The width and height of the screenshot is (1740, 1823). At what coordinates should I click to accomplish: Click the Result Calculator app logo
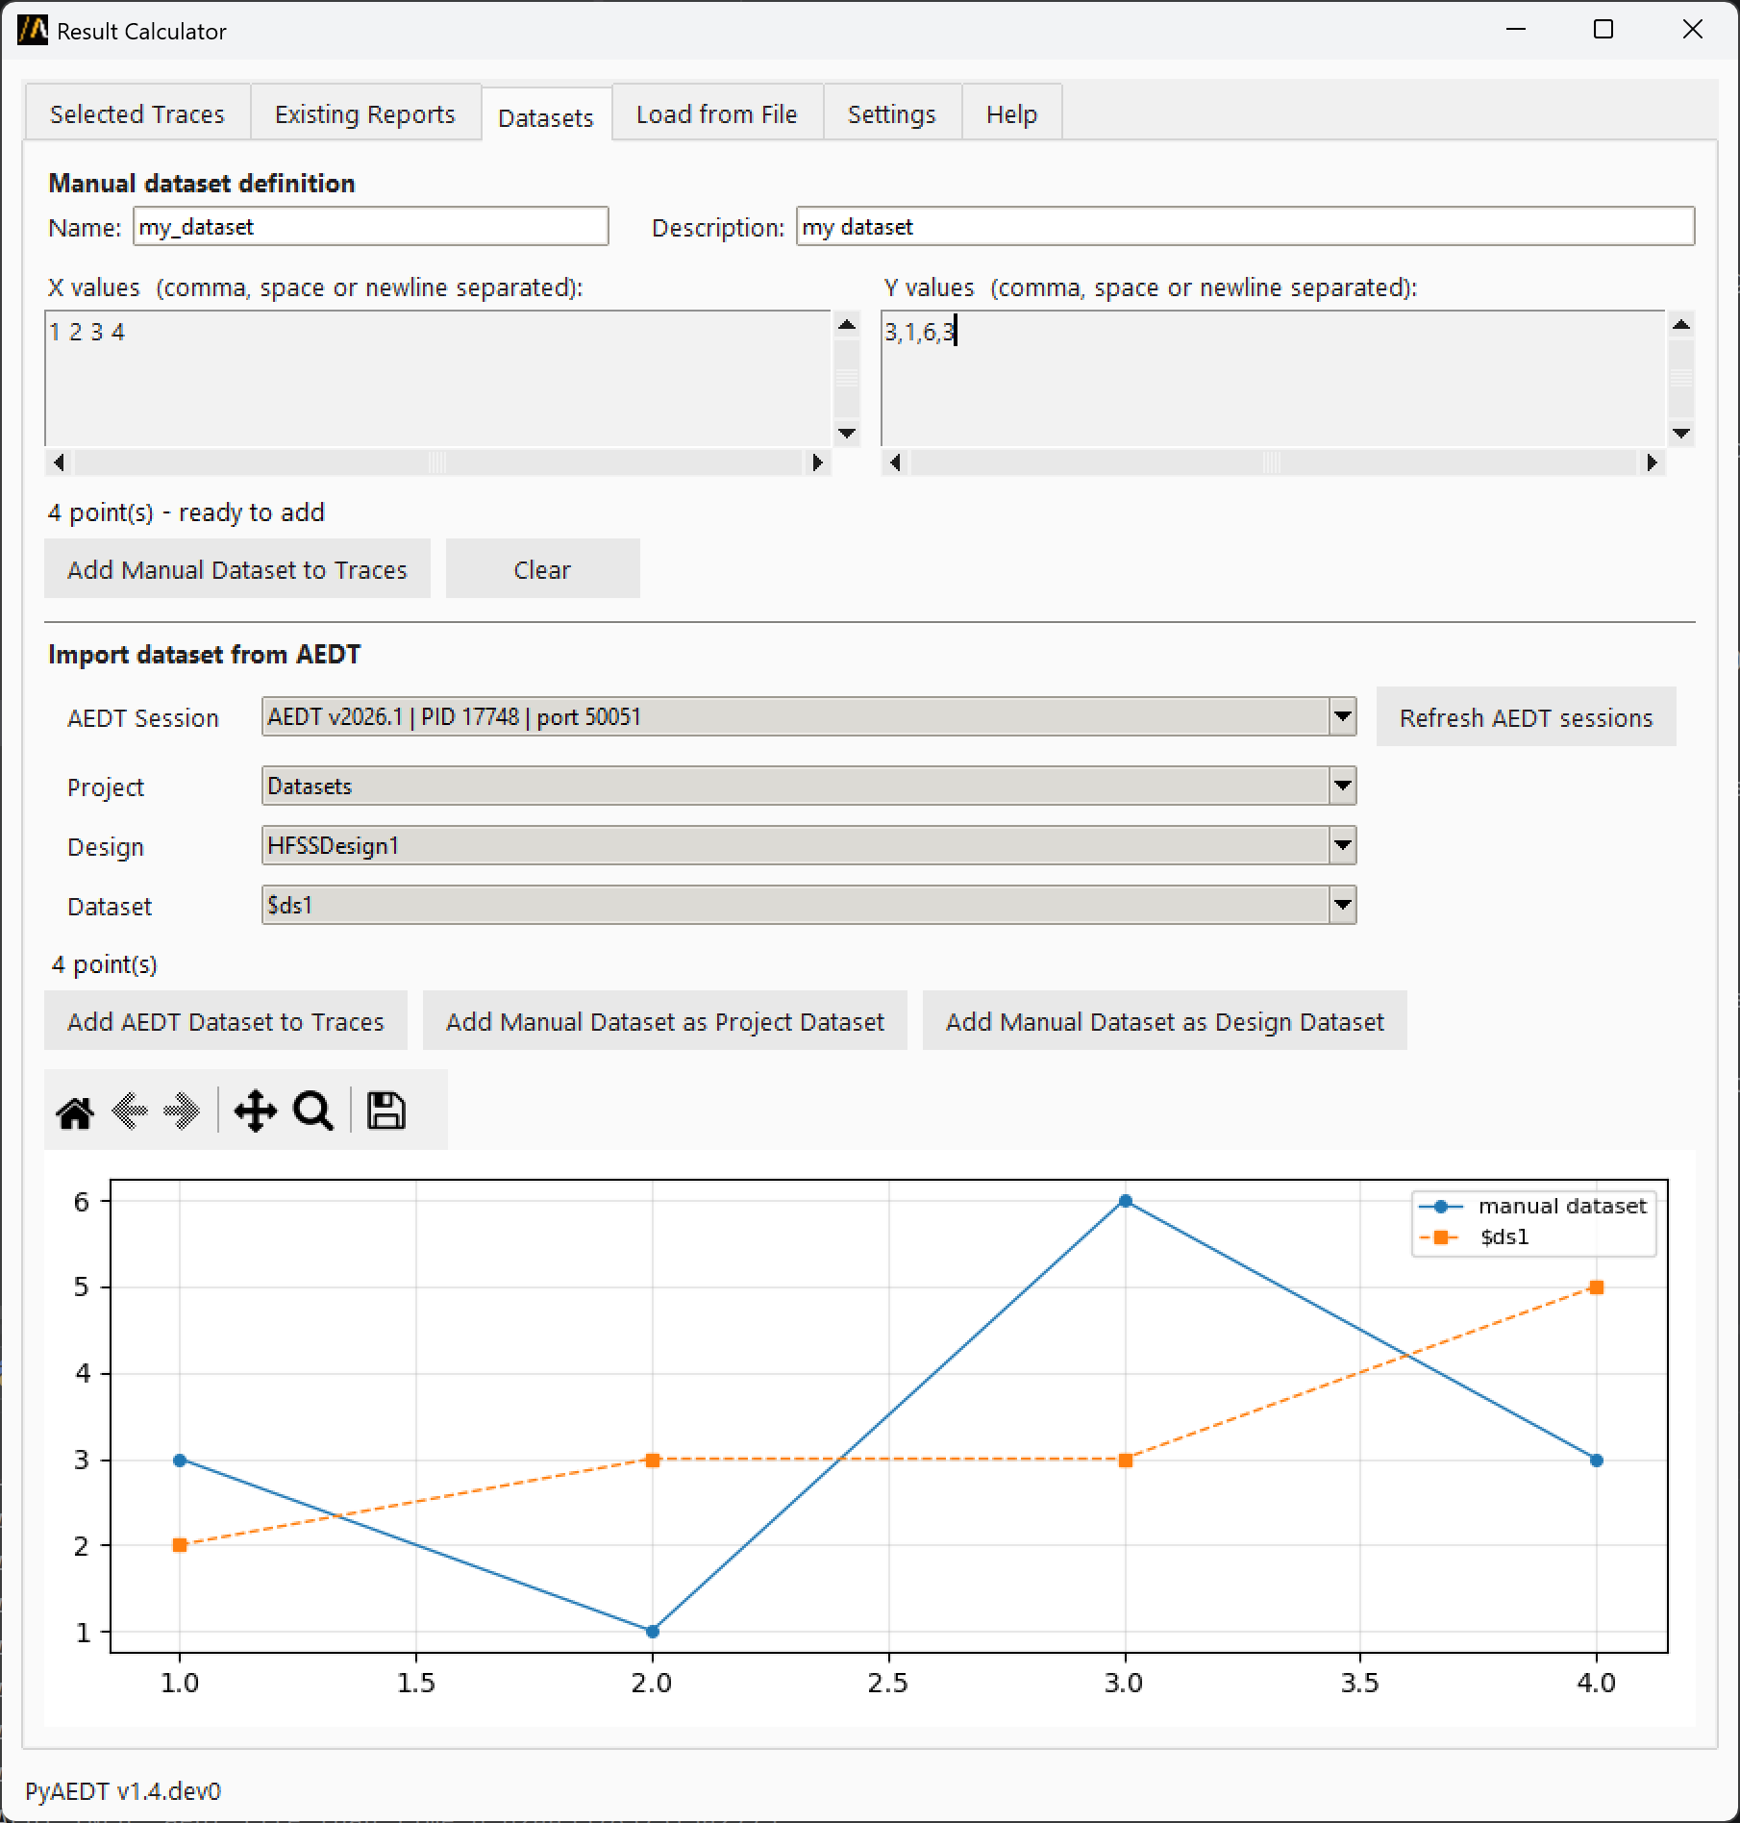point(33,31)
